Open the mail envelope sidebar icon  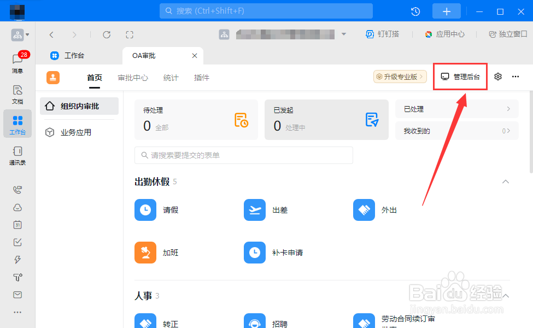[x=17, y=295]
